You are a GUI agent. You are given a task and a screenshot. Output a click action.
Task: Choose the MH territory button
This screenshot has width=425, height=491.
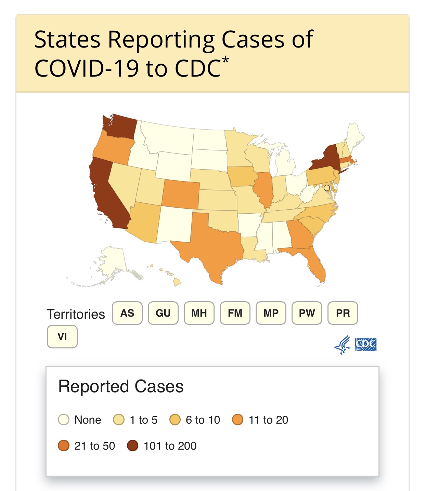click(x=199, y=313)
